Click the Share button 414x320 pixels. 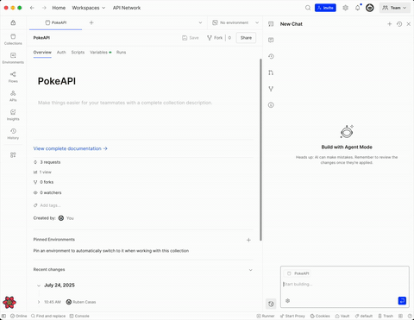click(x=246, y=38)
